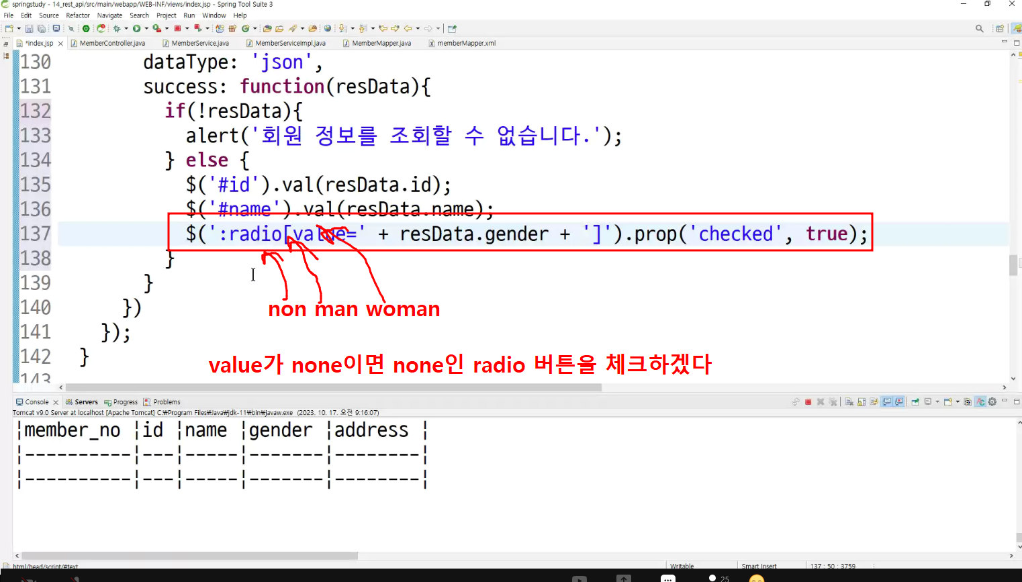Click the Open Perspective icon
1022x582 pixels.
pyautogui.click(x=1000, y=28)
